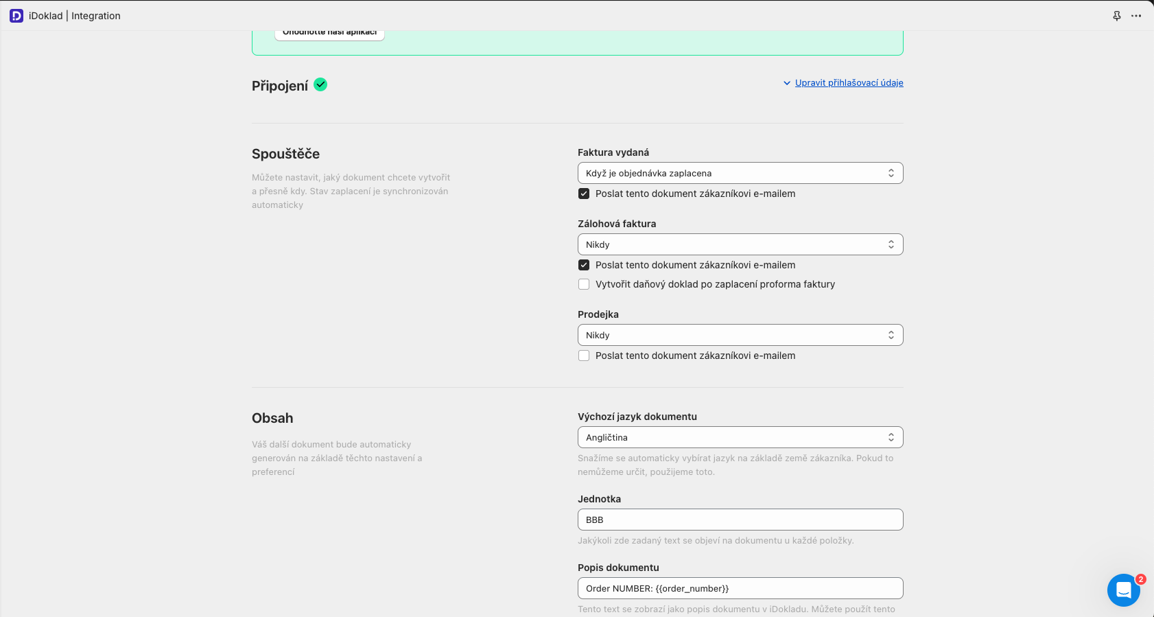Open the three-dot more options menu
This screenshot has height=617, width=1154.
pyautogui.click(x=1136, y=16)
